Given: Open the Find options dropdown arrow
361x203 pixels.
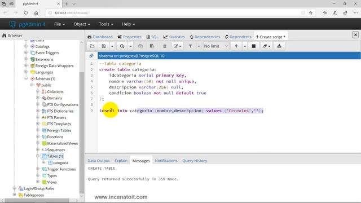Looking at the screenshot, I should pos(130,46).
